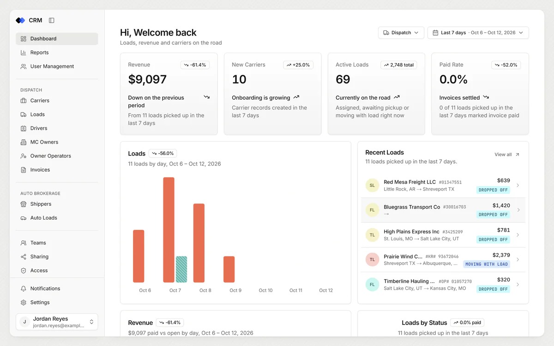Click the TL avatar for Prairie Wind
Screen dimensions: 554x346
[x=372, y=260]
